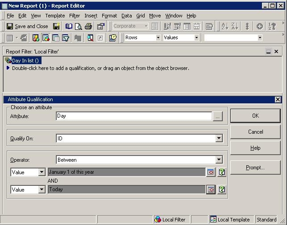The width and height of the screenshot is (287, 225).
Task: Click the sort ascending A-Z icon
Action: (x=225, y=26)
